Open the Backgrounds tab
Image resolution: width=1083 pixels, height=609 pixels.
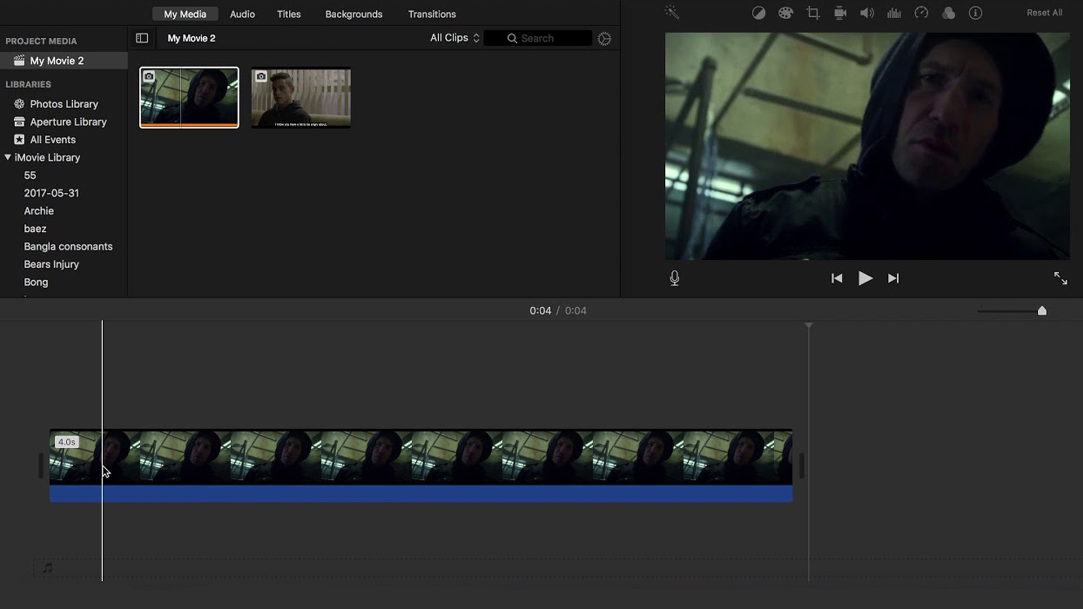pos(354,14)
